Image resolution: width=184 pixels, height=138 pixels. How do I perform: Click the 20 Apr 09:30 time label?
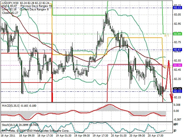[137, 136]
